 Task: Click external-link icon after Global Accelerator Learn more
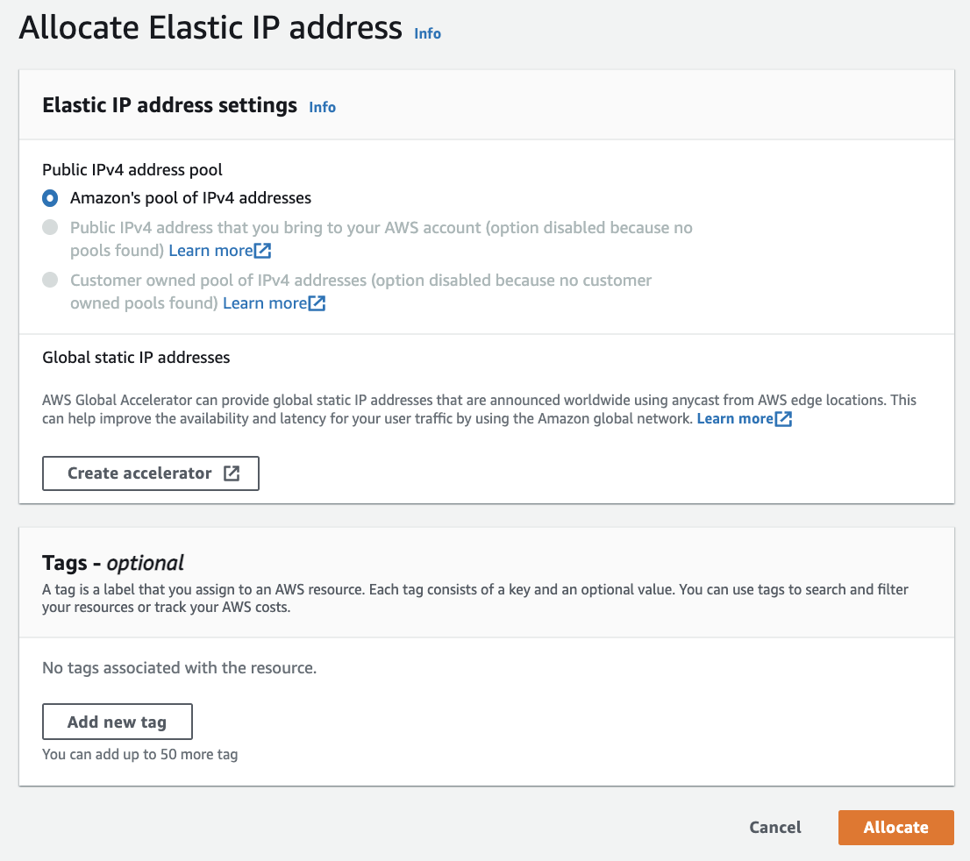pos(784,419)
